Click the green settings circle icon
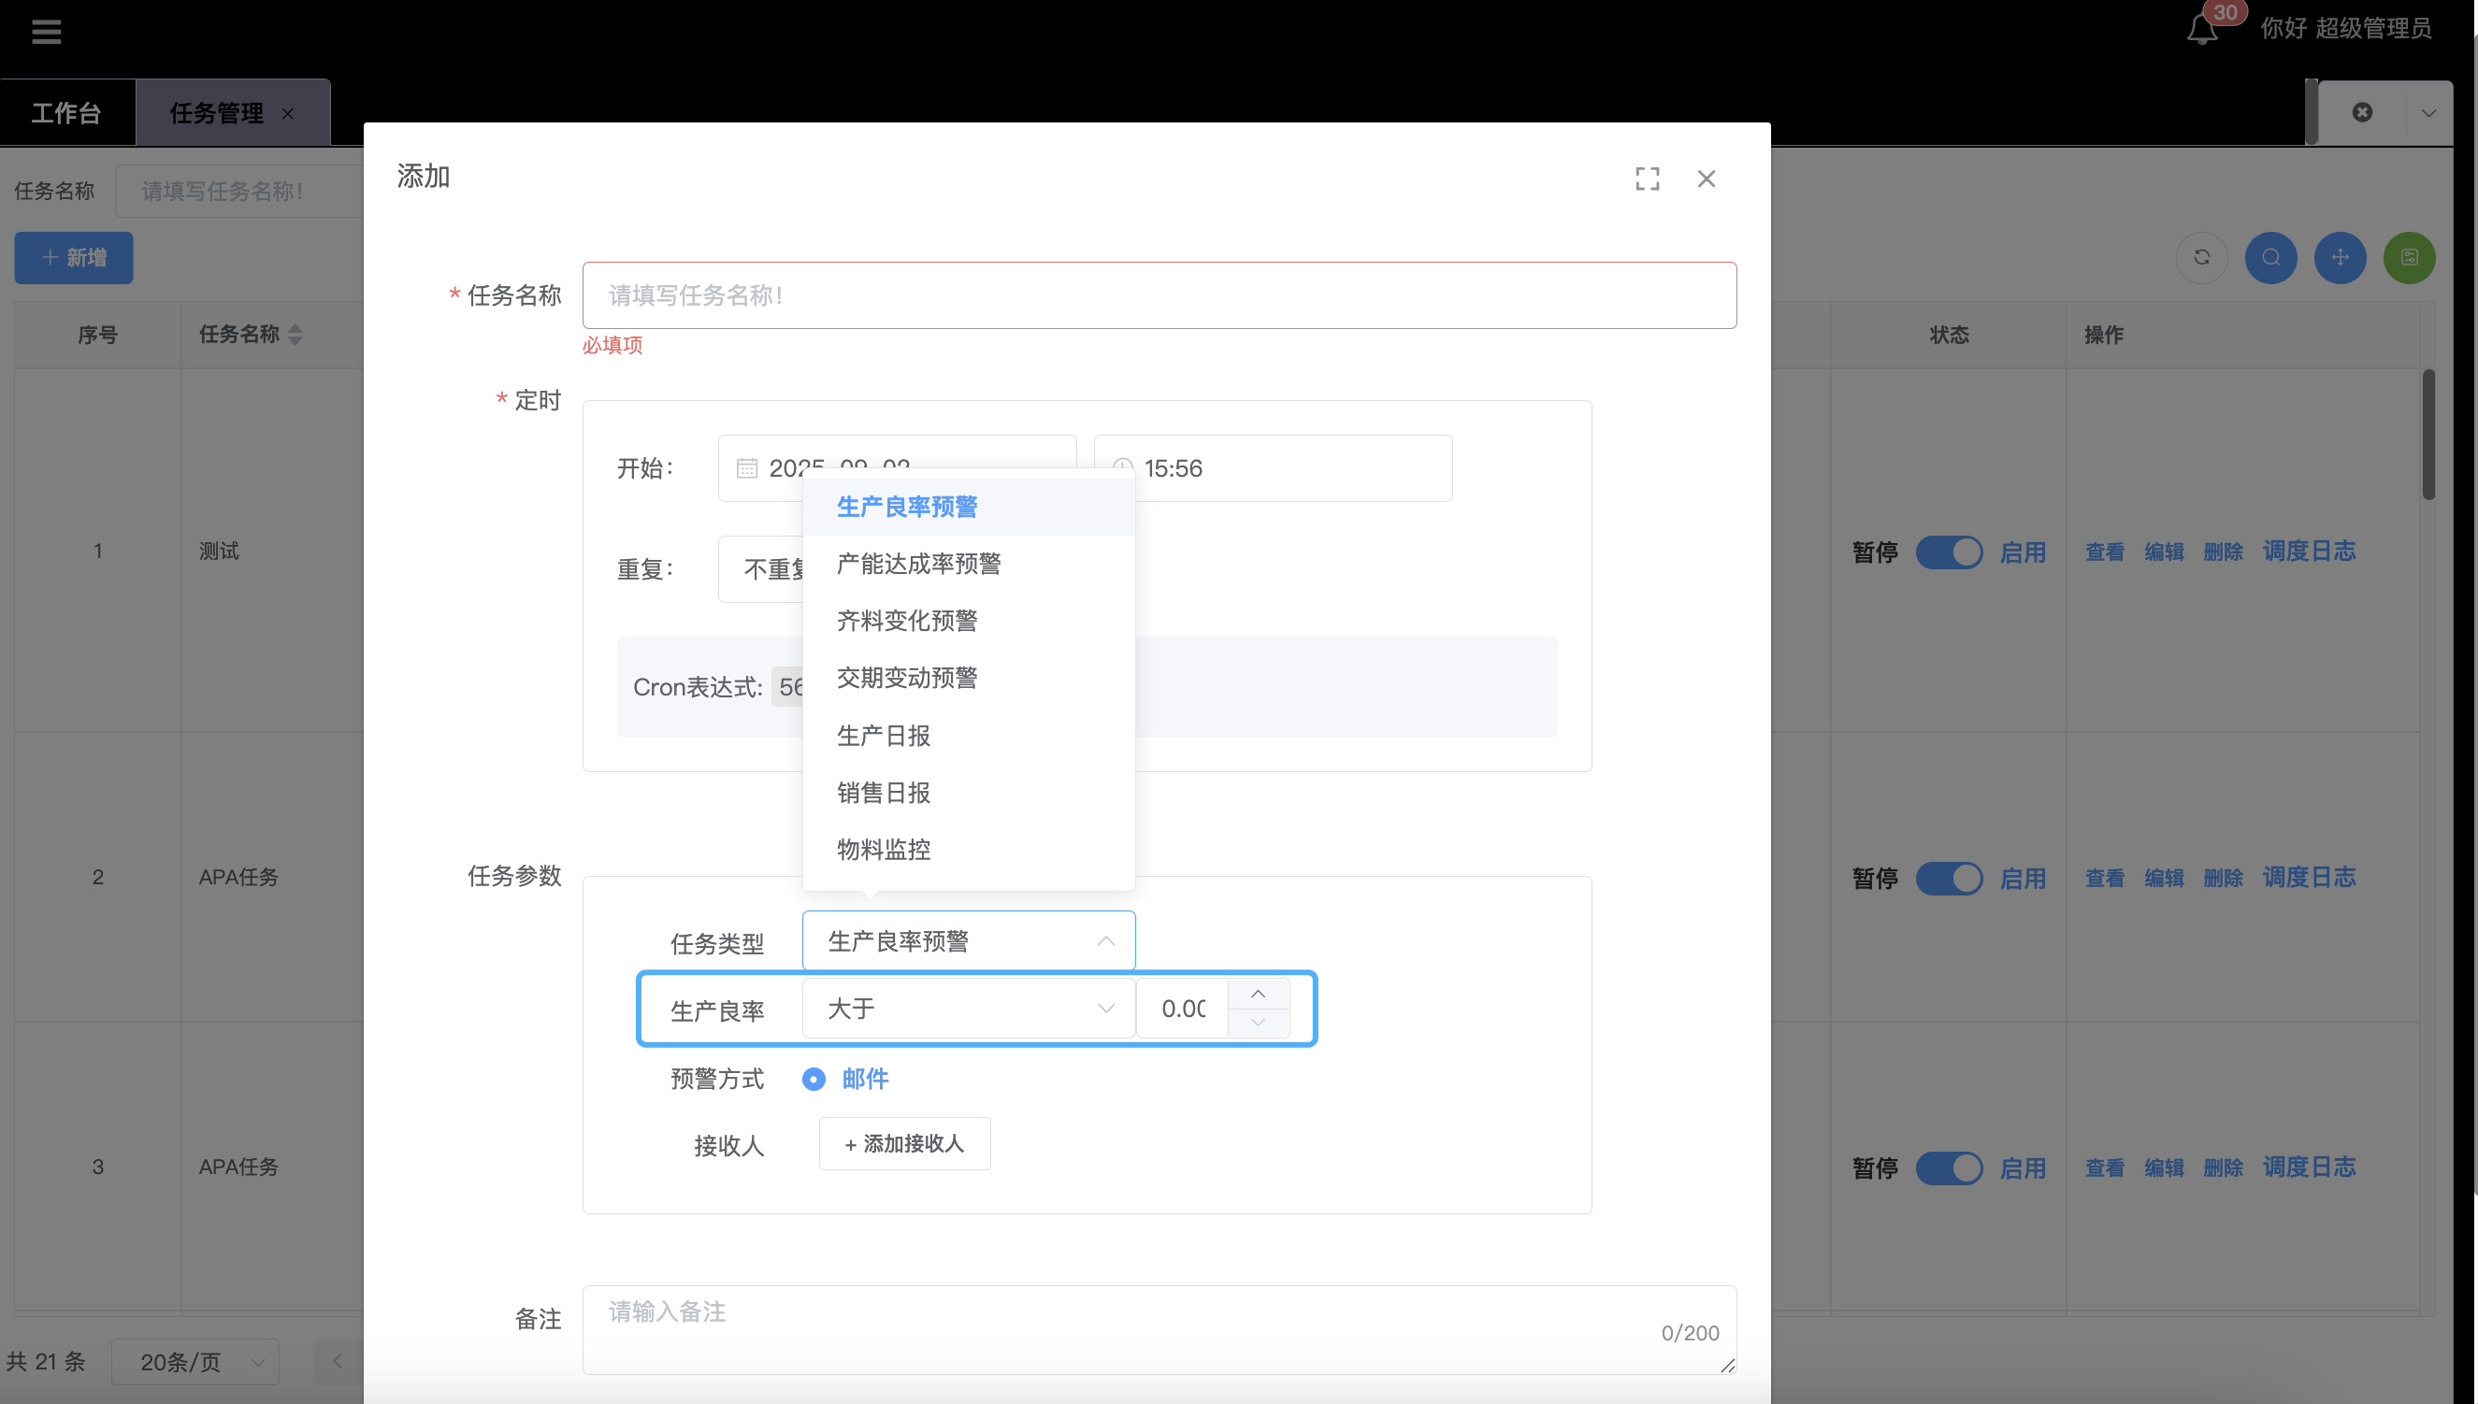 (x=2409, y=257)
